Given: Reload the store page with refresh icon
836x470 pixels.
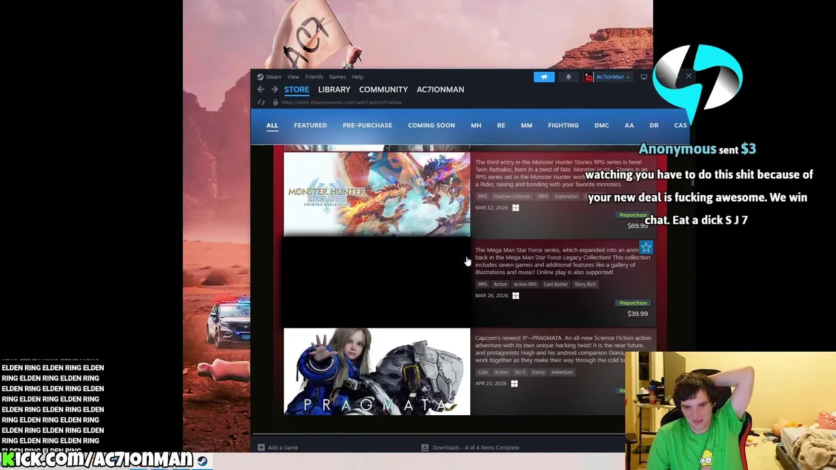Looking at the screenshot, I should (x=261, y=102).
